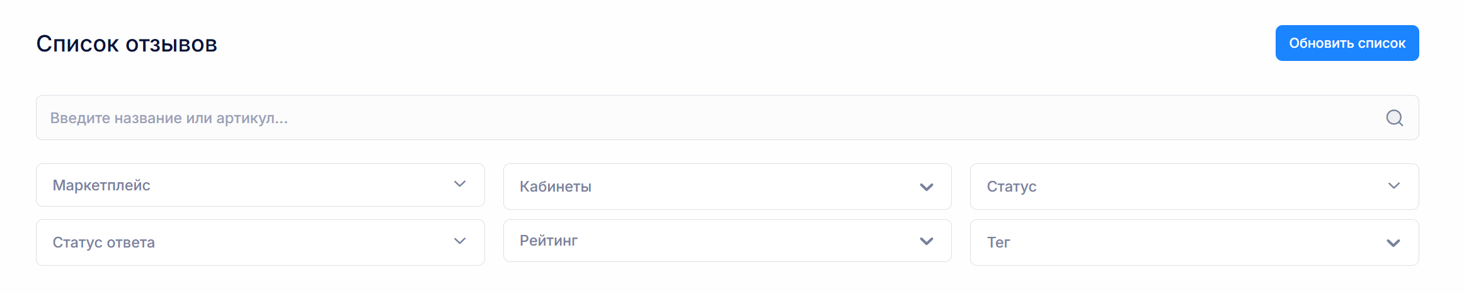The image size is (1464, 294).
Task: Expand the Кабинеты filter dropdown
Action: coord(727,187)
